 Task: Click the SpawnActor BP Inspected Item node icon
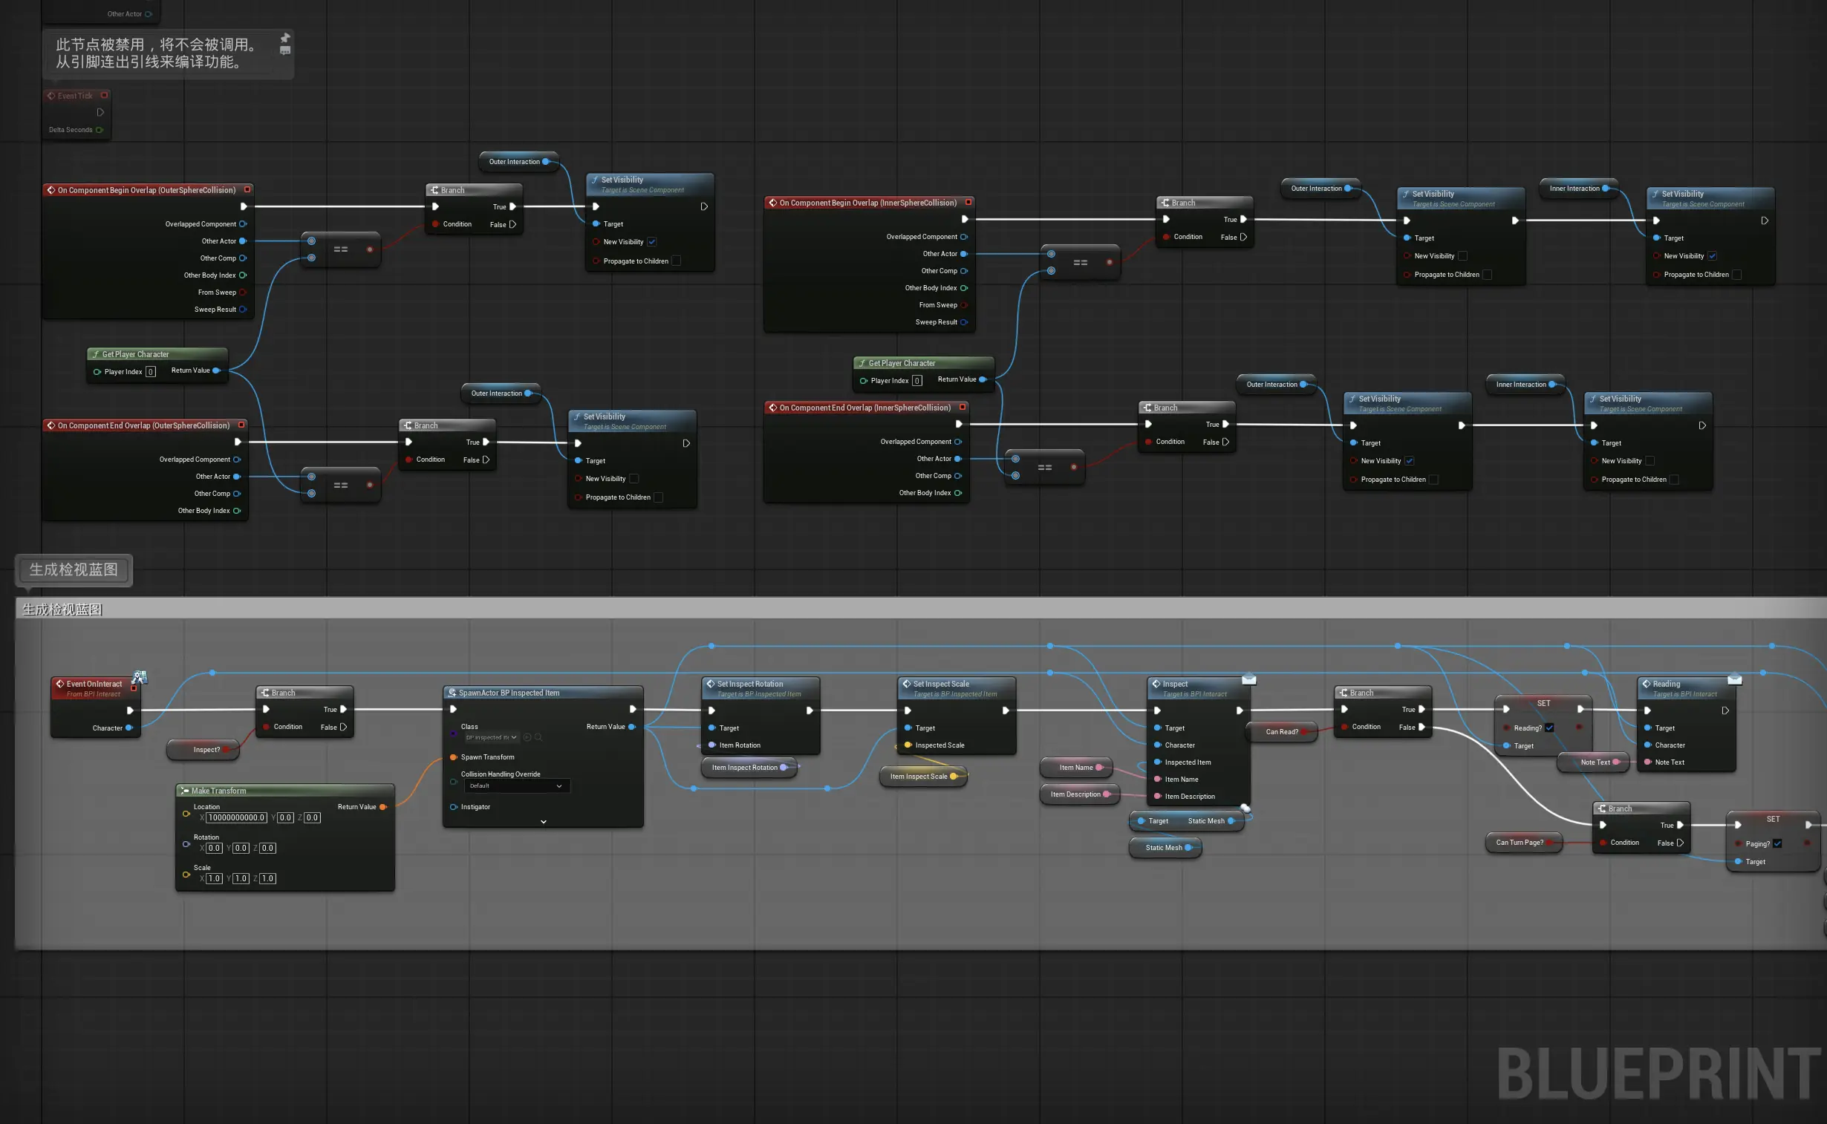pyautogui.click(x=452, y=693)
